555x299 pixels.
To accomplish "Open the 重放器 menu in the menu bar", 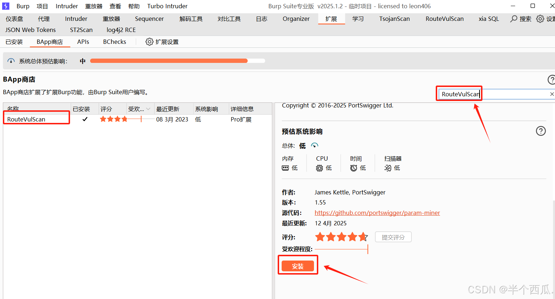I will (x=94, y=6).
